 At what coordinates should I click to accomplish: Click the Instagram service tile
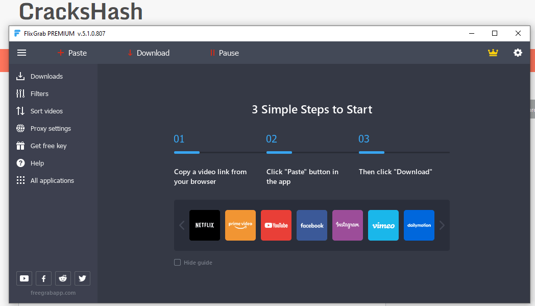[347, 225]
